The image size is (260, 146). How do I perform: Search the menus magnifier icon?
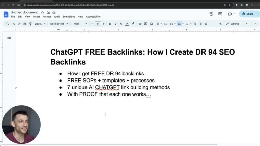click(8, 24)
